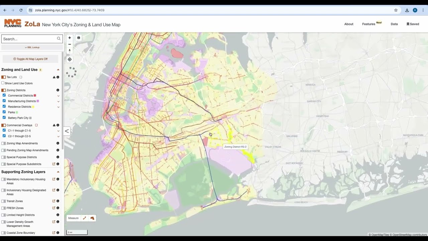The width and height of the screenshot is (428, 241).
Task: Uncheck Residence Districts checkbox
Action: pyautogui.click(x=4, y=106)
